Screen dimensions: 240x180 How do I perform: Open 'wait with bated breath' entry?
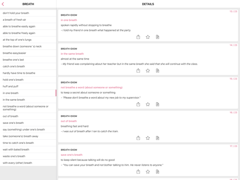coord(28,150)
